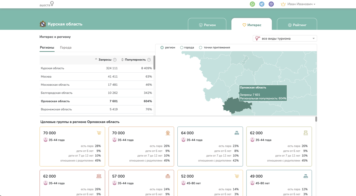Click the Viber icon in the header
Image resolution: width=356 pixels, height=196 pixels.
tap(271, 4)
